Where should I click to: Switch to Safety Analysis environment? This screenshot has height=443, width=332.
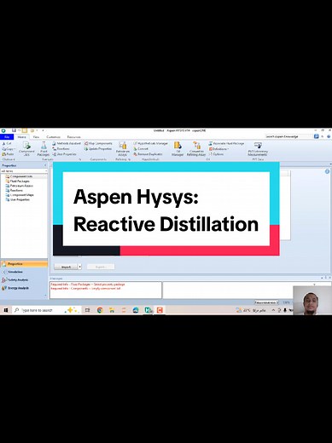24,279
